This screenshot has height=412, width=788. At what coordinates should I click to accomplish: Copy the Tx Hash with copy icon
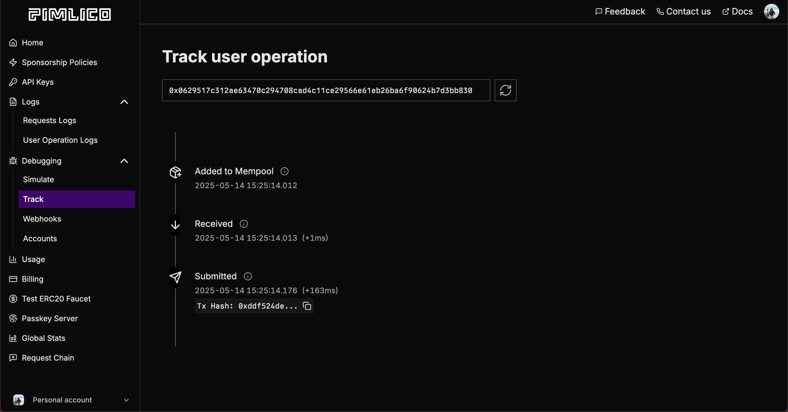(x=307, y=306)
